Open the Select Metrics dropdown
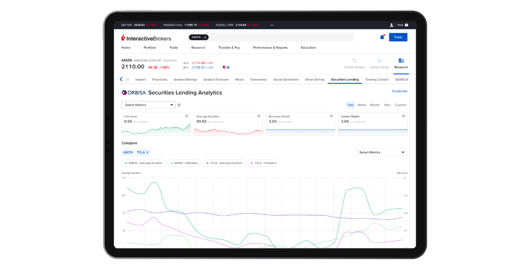 click(148, 105)
